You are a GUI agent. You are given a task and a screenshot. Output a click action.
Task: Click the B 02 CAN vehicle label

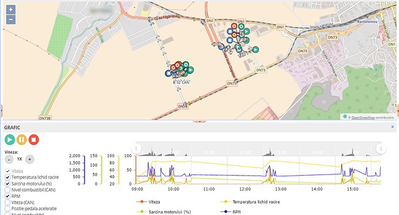tap(181, 82)
